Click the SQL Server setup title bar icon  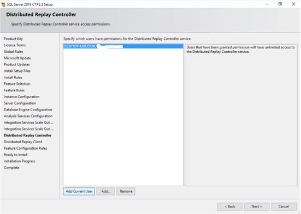[3, 4]
